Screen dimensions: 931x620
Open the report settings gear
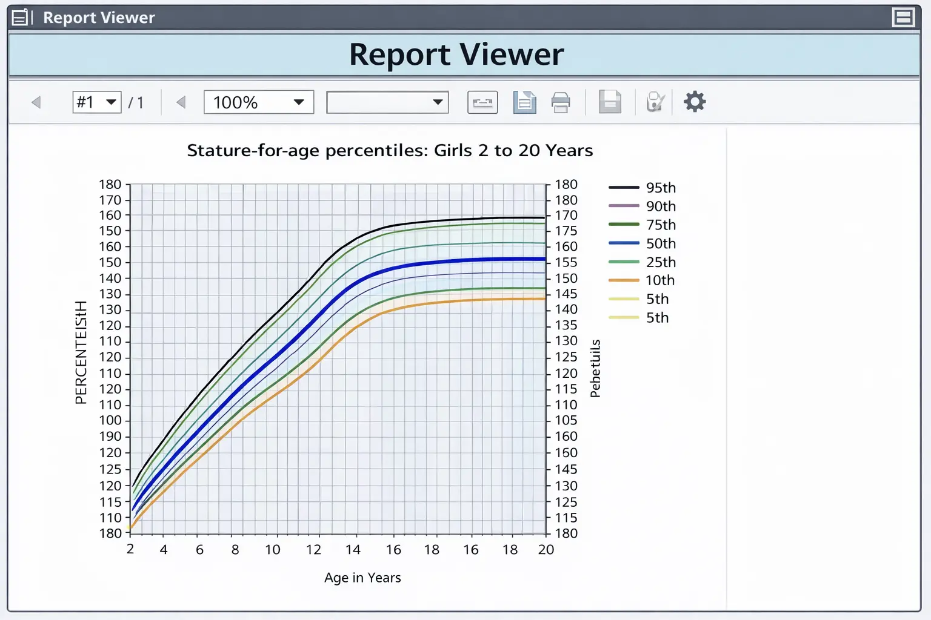pyautogui.click(x=695, y=102)
